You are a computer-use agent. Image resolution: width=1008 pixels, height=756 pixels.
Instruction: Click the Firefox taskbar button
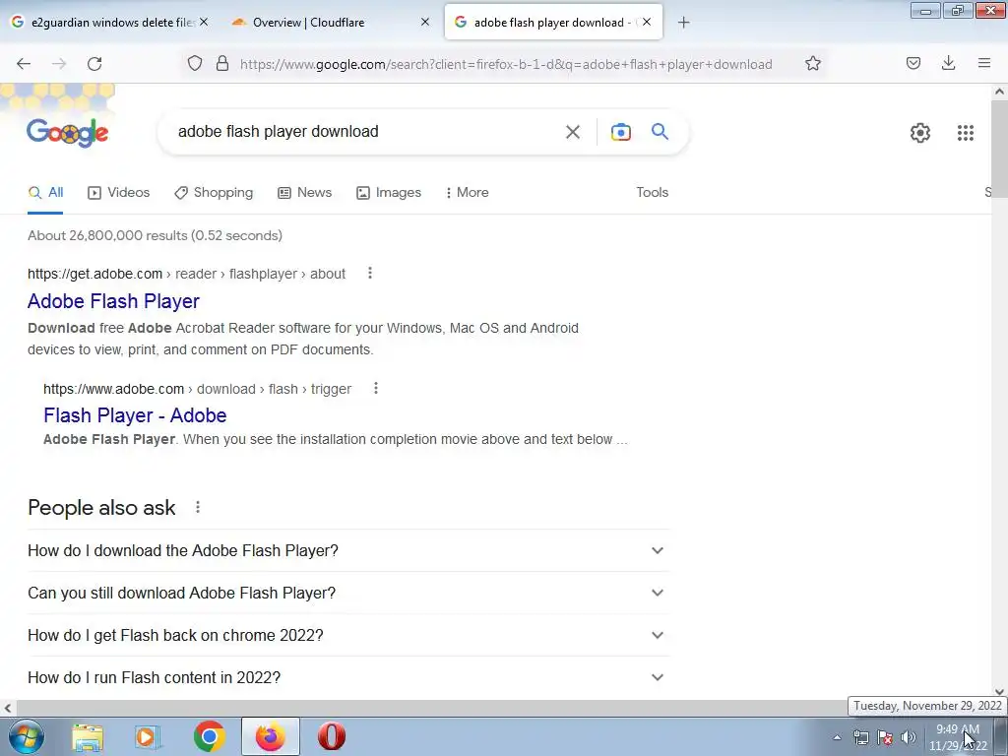(271, 736)
